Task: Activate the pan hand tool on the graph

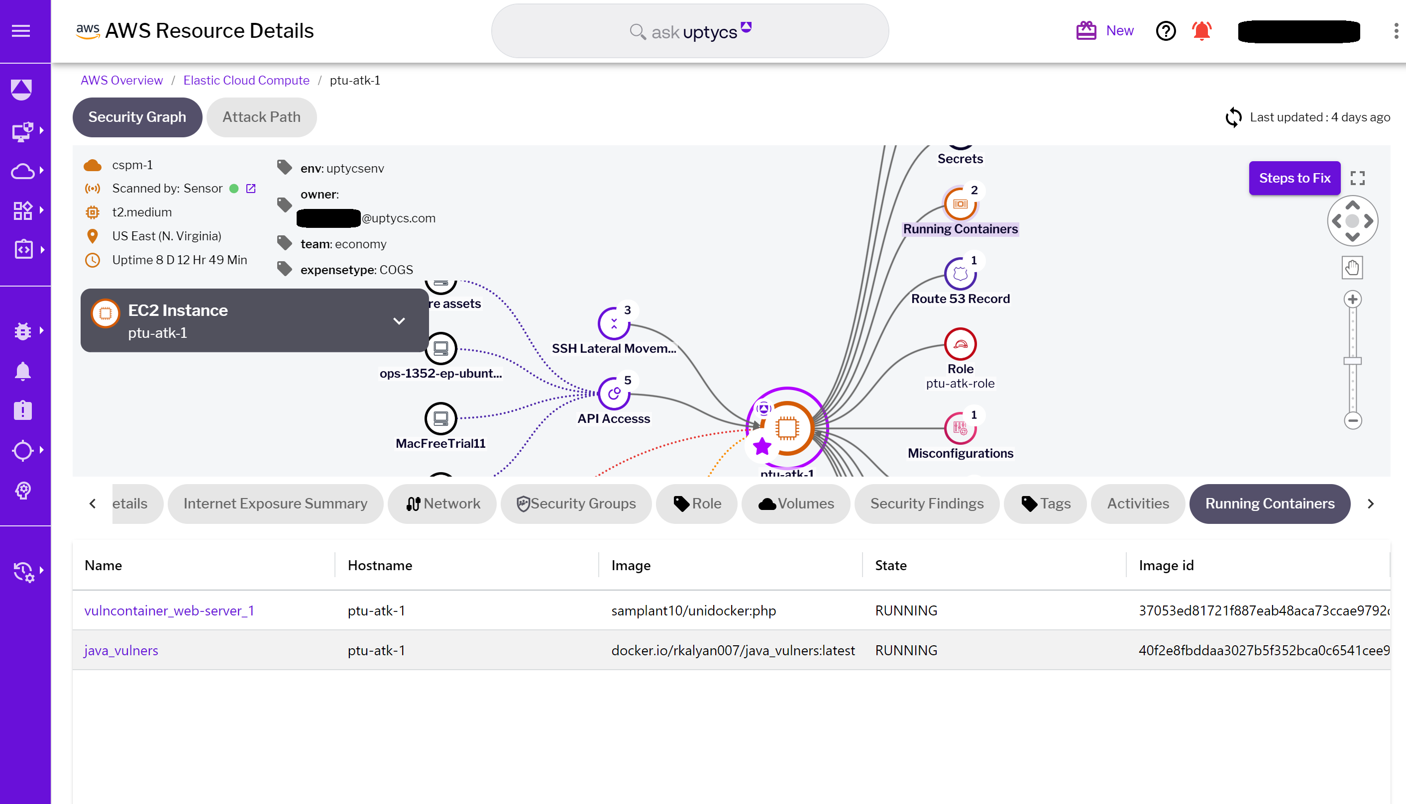Action: pos(1352,267)
